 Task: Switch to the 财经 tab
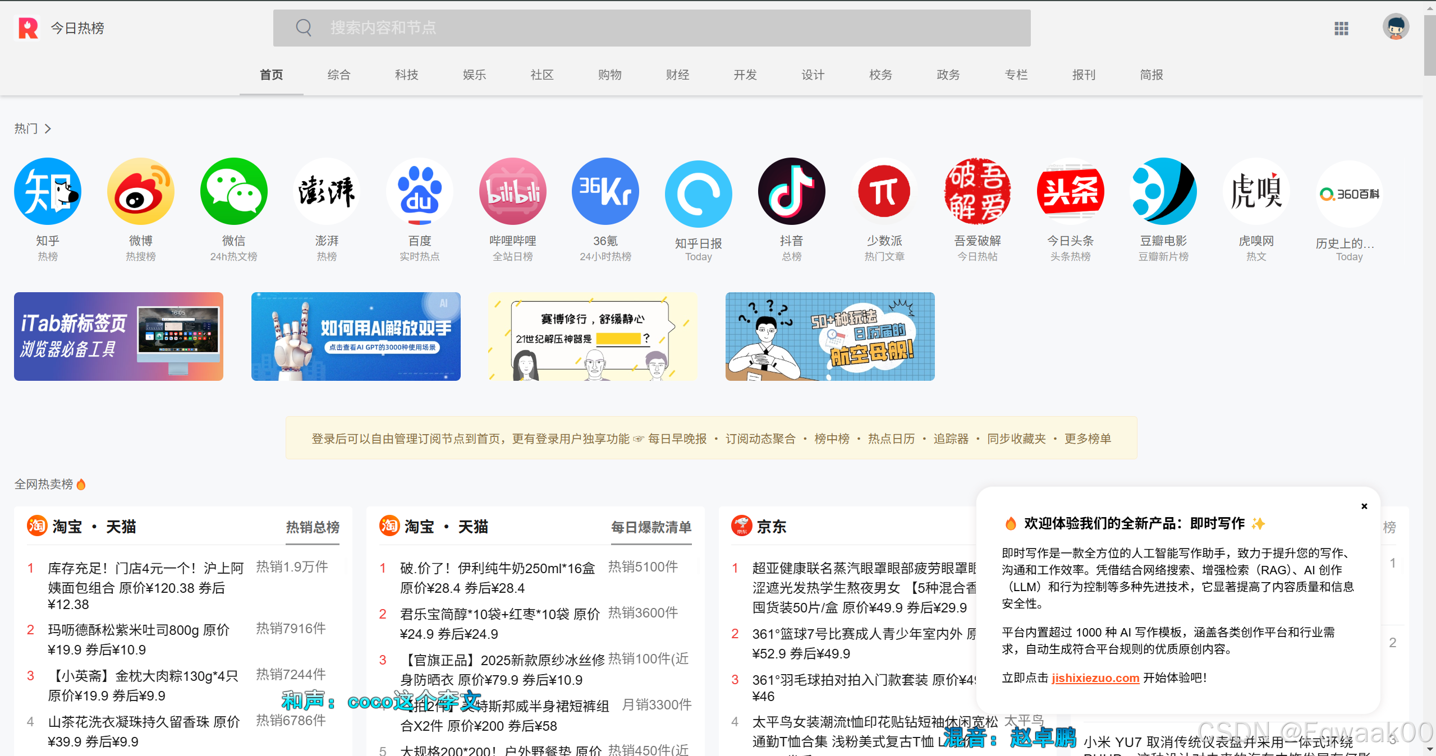click(x=677, y=75)
